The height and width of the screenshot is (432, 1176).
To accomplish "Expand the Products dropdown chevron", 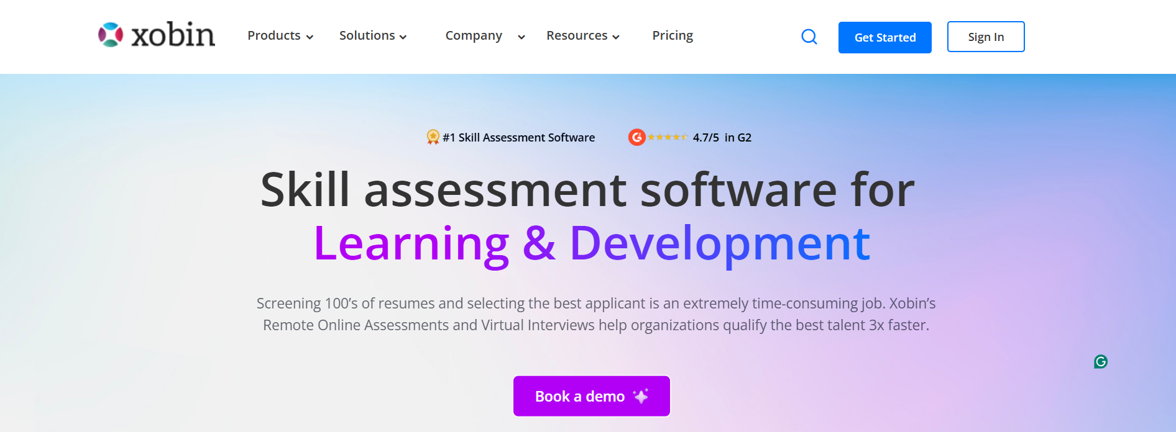I will pos(310,37).
